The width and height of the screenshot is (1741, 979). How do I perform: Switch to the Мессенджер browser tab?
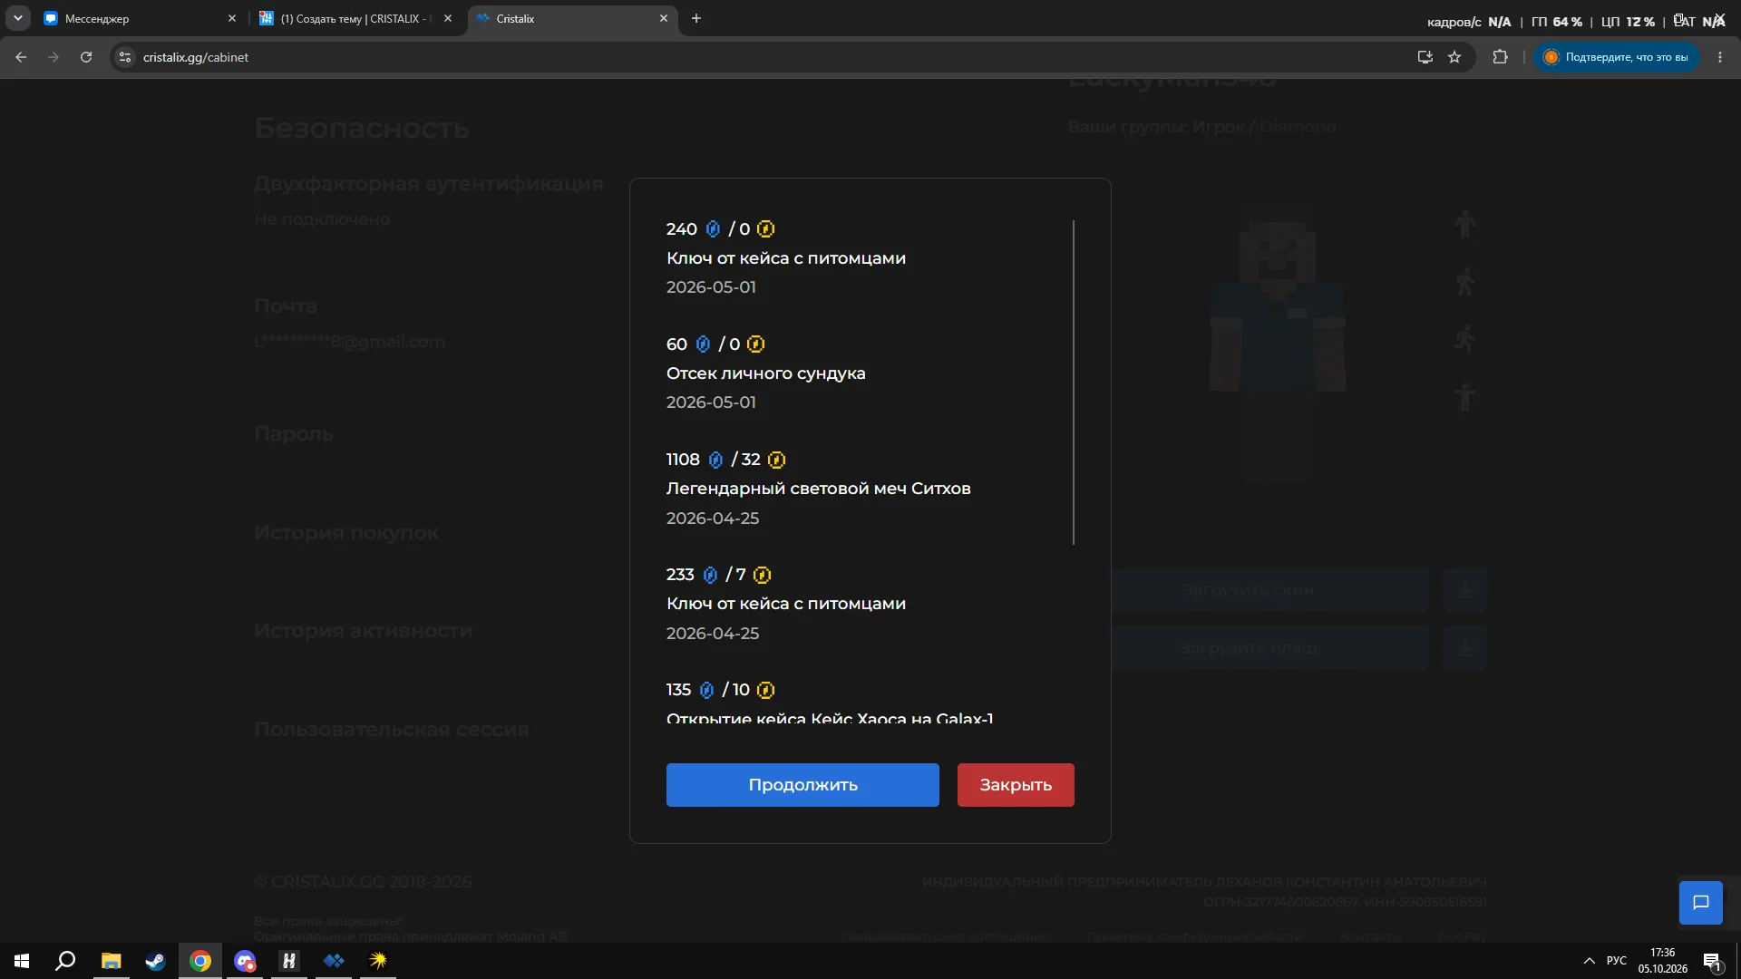point(141,19)
